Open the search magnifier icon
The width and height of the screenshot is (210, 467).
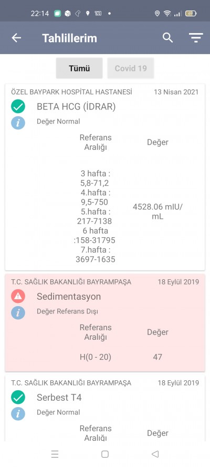(168, 37)
